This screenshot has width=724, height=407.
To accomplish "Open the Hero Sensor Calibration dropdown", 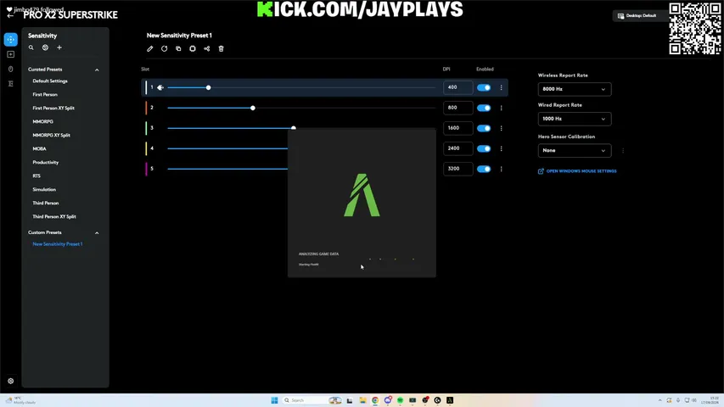I will [575, 150].
